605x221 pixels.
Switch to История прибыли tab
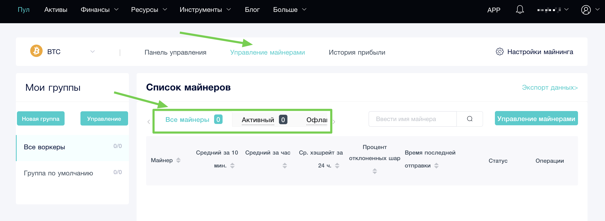coord(357,52)
